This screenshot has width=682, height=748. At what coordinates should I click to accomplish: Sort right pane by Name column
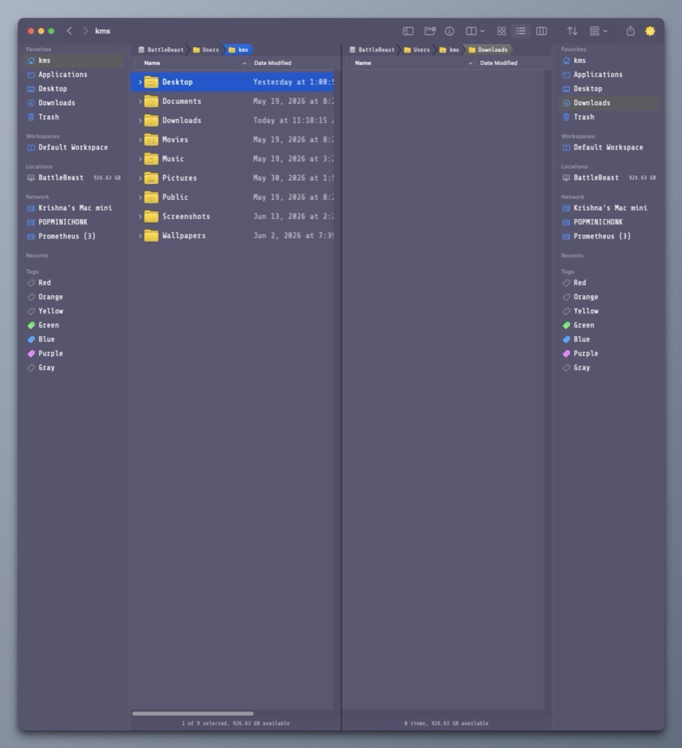411,63
